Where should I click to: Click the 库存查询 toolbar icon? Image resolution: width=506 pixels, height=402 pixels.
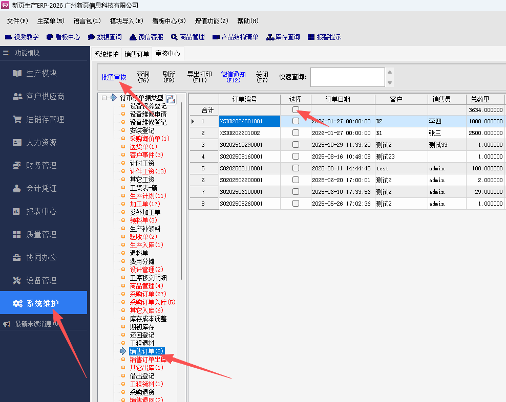pos(270,37)
